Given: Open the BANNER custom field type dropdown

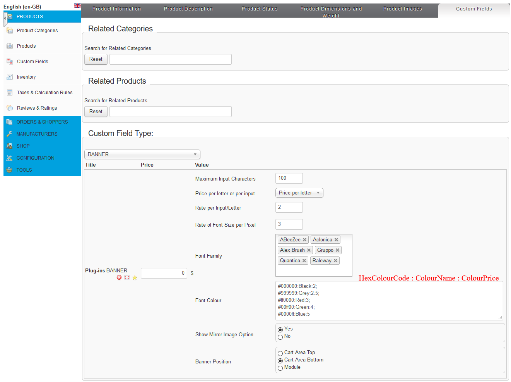Looking at the screenshot, I should [142, 154].
